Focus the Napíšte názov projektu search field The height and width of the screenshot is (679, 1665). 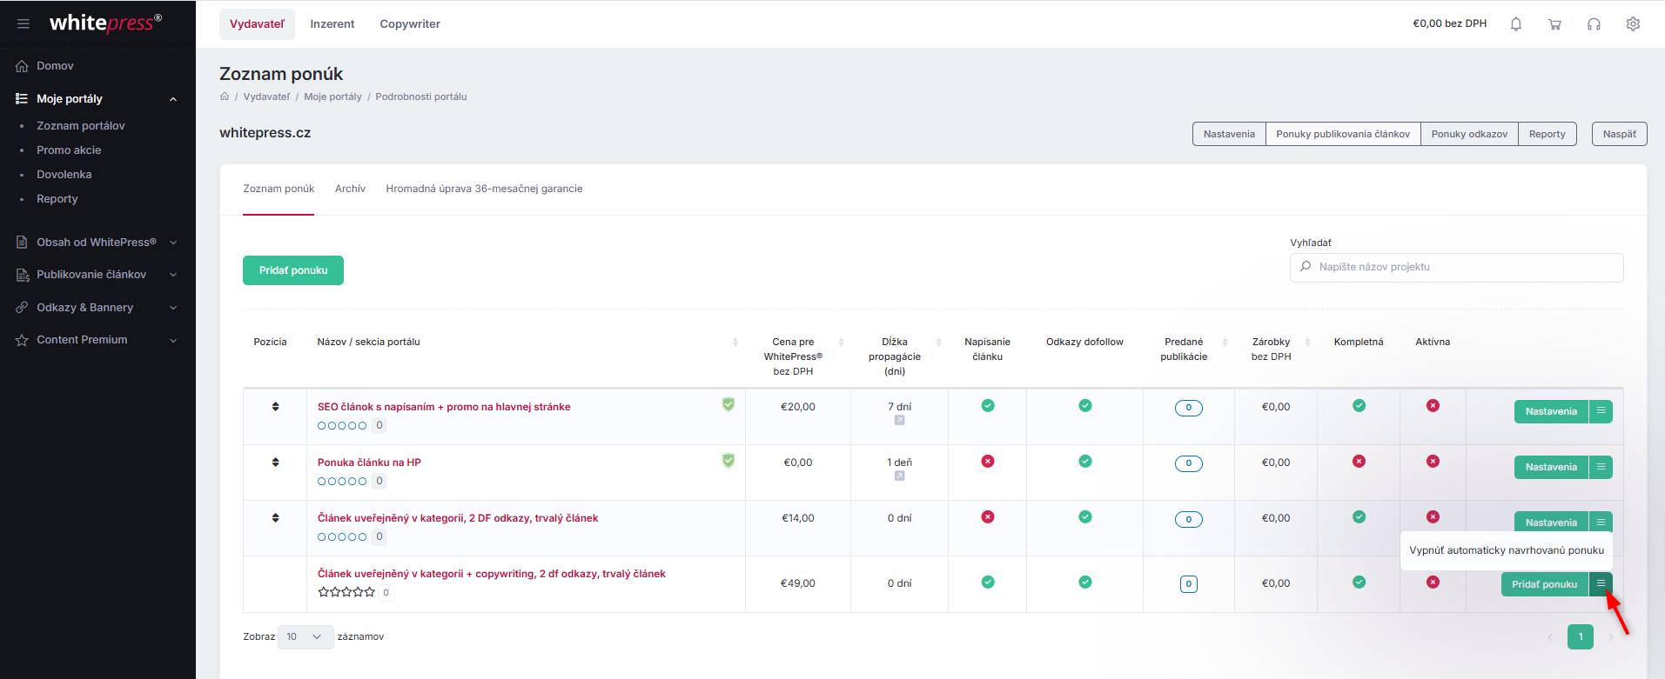(1456, 267)
